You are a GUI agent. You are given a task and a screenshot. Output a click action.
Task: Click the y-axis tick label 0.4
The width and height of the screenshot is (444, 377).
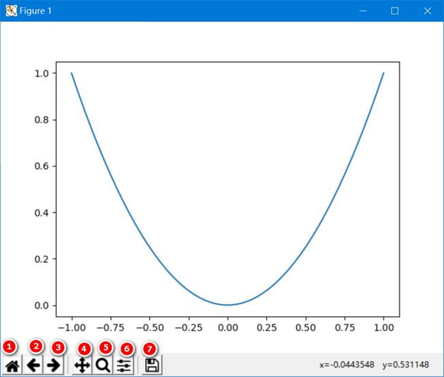pyautogui.click(x=42, y=213)
